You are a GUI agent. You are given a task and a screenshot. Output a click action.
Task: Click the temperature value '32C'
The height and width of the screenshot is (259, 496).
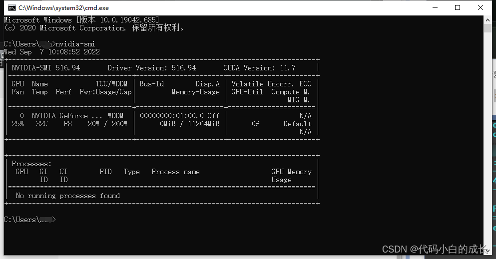click(42, 123)
